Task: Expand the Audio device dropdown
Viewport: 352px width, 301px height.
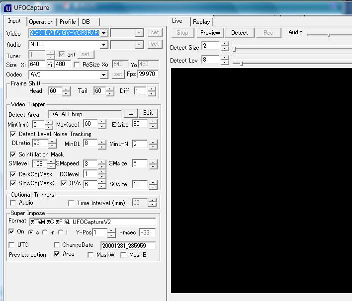Action: point(103,45)
